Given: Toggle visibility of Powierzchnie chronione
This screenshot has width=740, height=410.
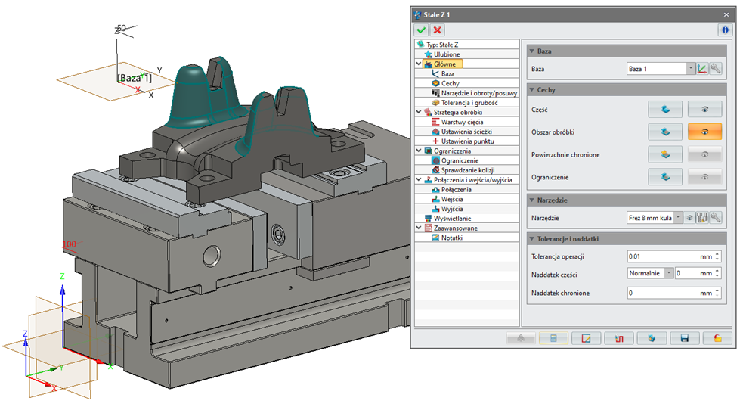Looking at the screenshot, I should tap(704, 154).
